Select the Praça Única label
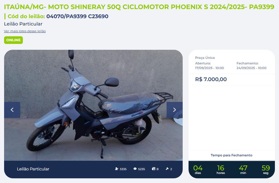 pyautogui.click(x=205, y=58)
